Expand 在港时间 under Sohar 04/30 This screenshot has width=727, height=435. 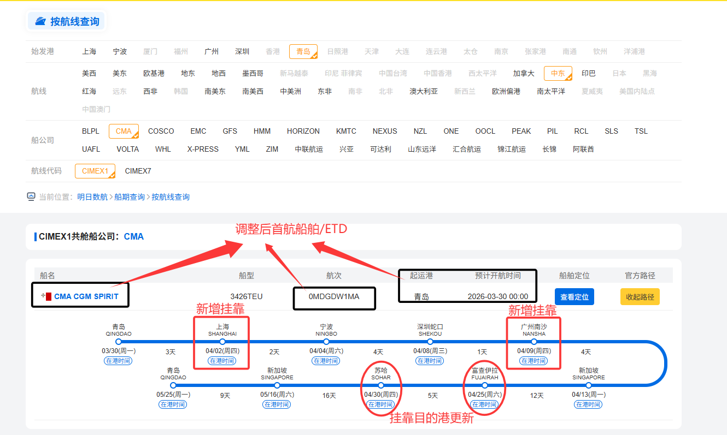[380, 404]
